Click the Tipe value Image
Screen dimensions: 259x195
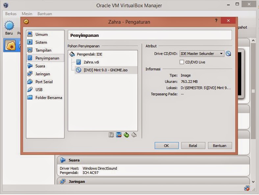point(186,75)
